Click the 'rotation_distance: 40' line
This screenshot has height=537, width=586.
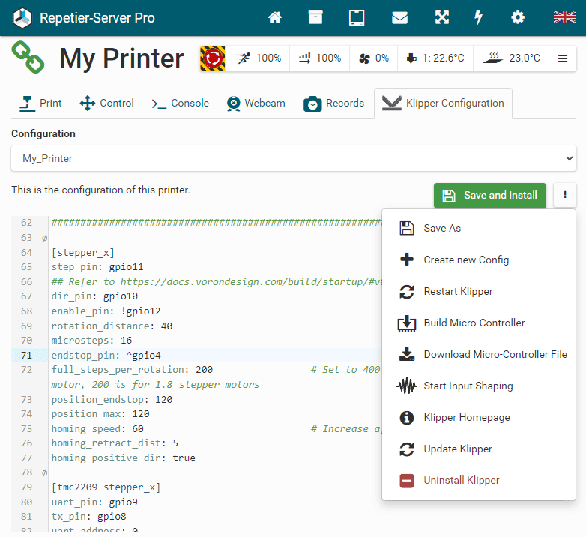pos(112,326)
